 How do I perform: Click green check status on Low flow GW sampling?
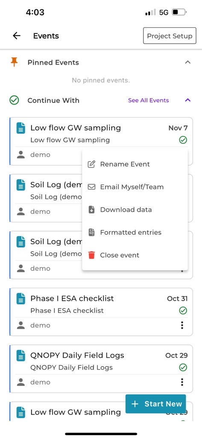[x=183, y=140]
